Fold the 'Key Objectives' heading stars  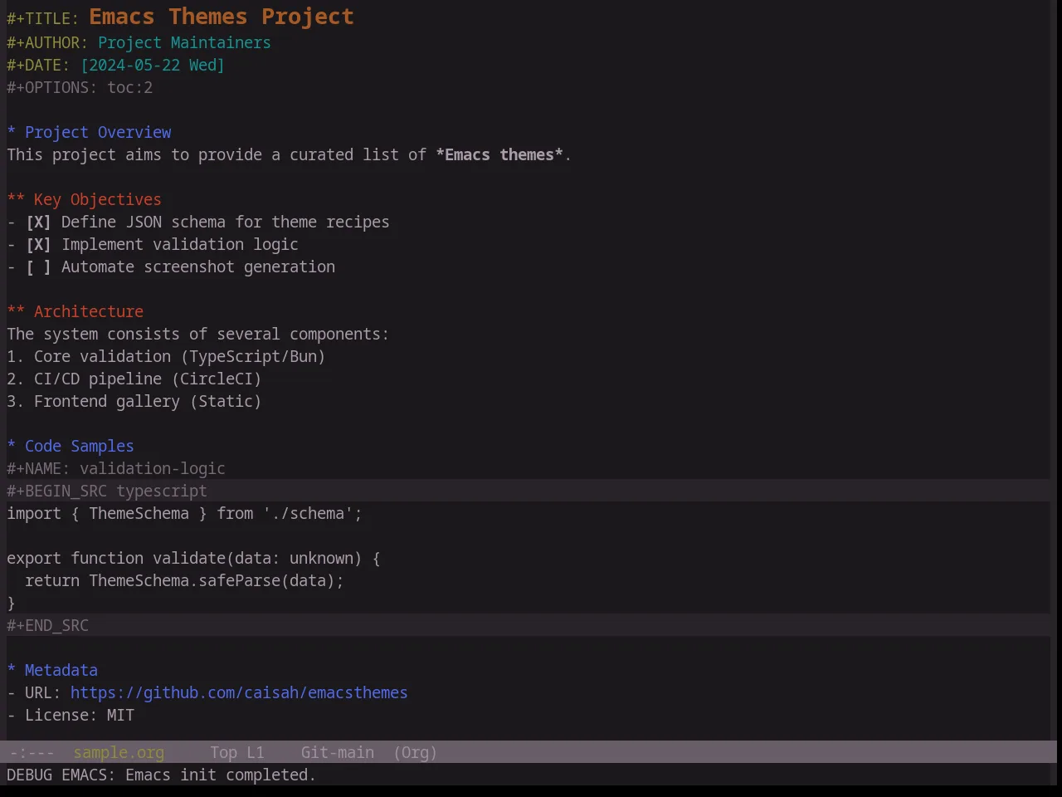pyautogui.click(x=16, y=199)
